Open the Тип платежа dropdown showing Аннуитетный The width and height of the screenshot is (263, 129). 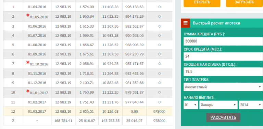click(223, 87)
